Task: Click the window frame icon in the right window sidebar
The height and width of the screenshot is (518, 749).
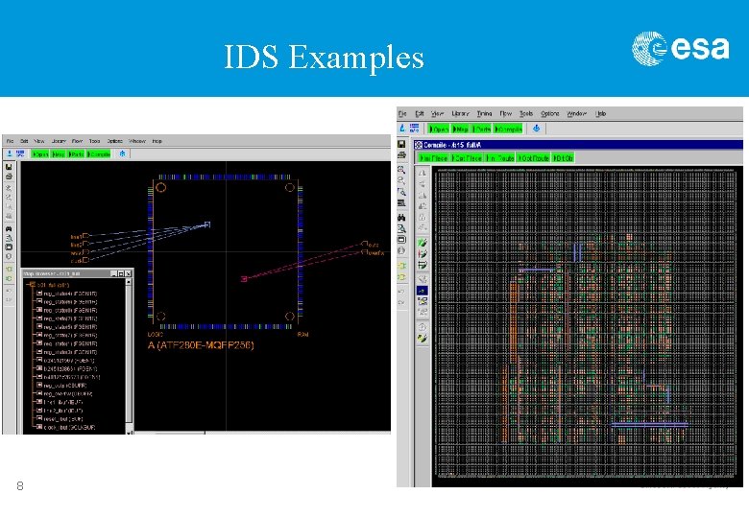Action: click(401, 240)
